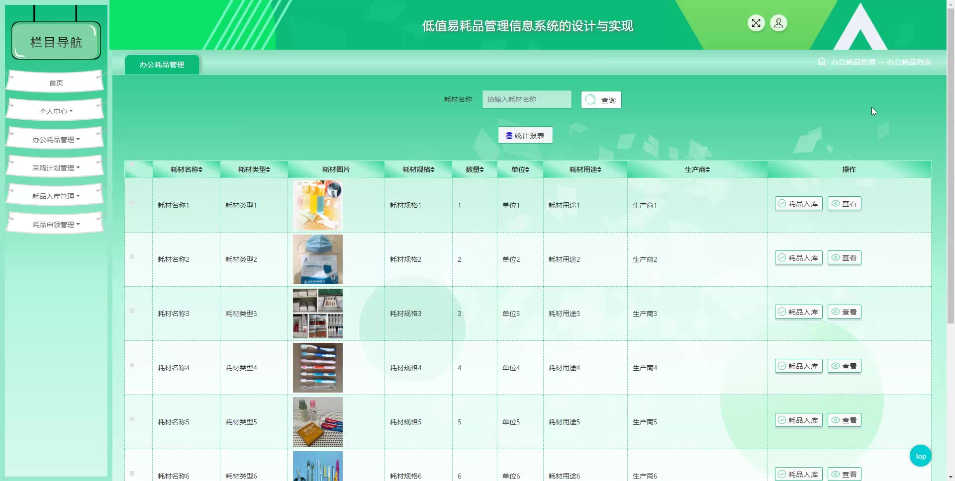Click the check icon of 耗品入库 for 耗材名称5
This screenshot has height=481, width=955.
782,420
